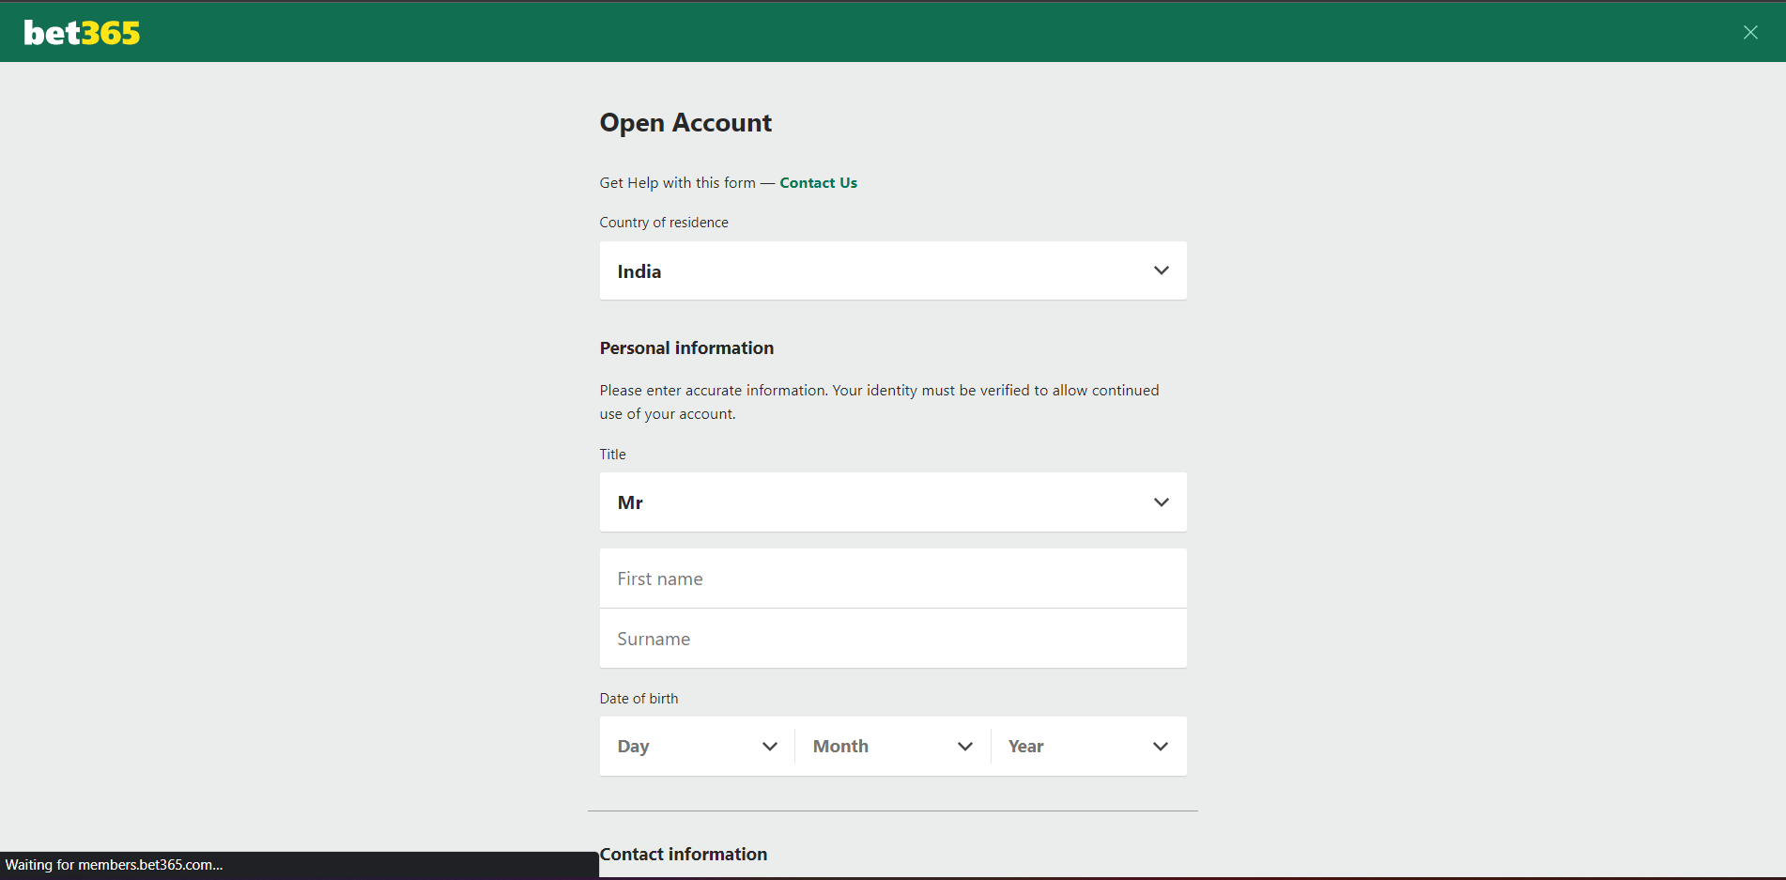Click the chevron arrow next to Month
Screen dimensions: 1786x880
(x=965, y=747)
